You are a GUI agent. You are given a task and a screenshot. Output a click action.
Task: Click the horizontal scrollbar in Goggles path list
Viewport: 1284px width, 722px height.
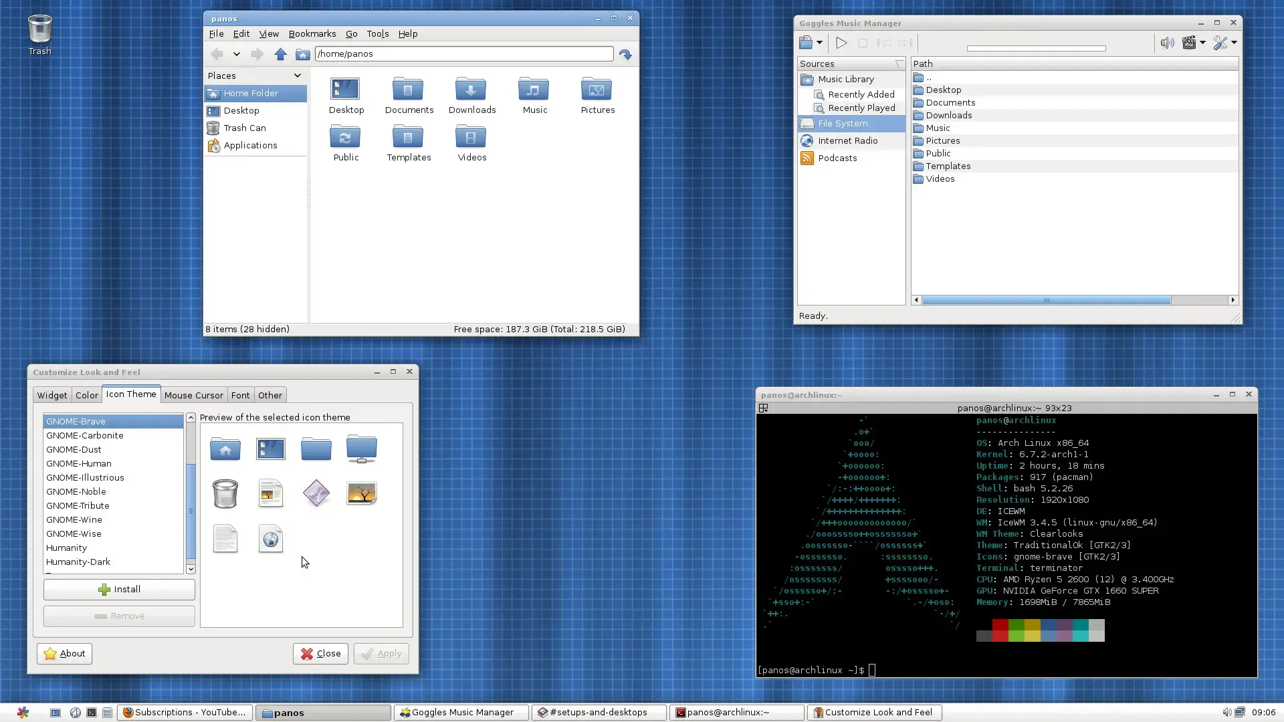click(x=1046, y=300)
